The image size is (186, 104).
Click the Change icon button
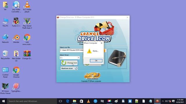coord(69,63)
